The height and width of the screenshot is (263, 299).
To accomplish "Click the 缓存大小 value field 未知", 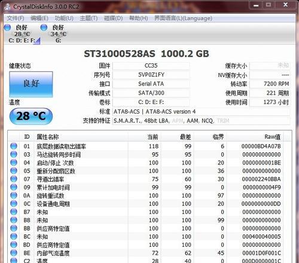I will [270, 66].
